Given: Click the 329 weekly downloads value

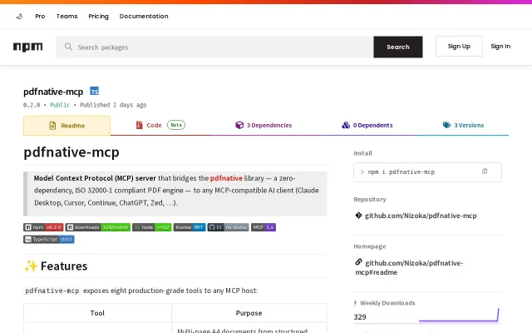Looking at the screenshot, I should [x=360, y=317].
